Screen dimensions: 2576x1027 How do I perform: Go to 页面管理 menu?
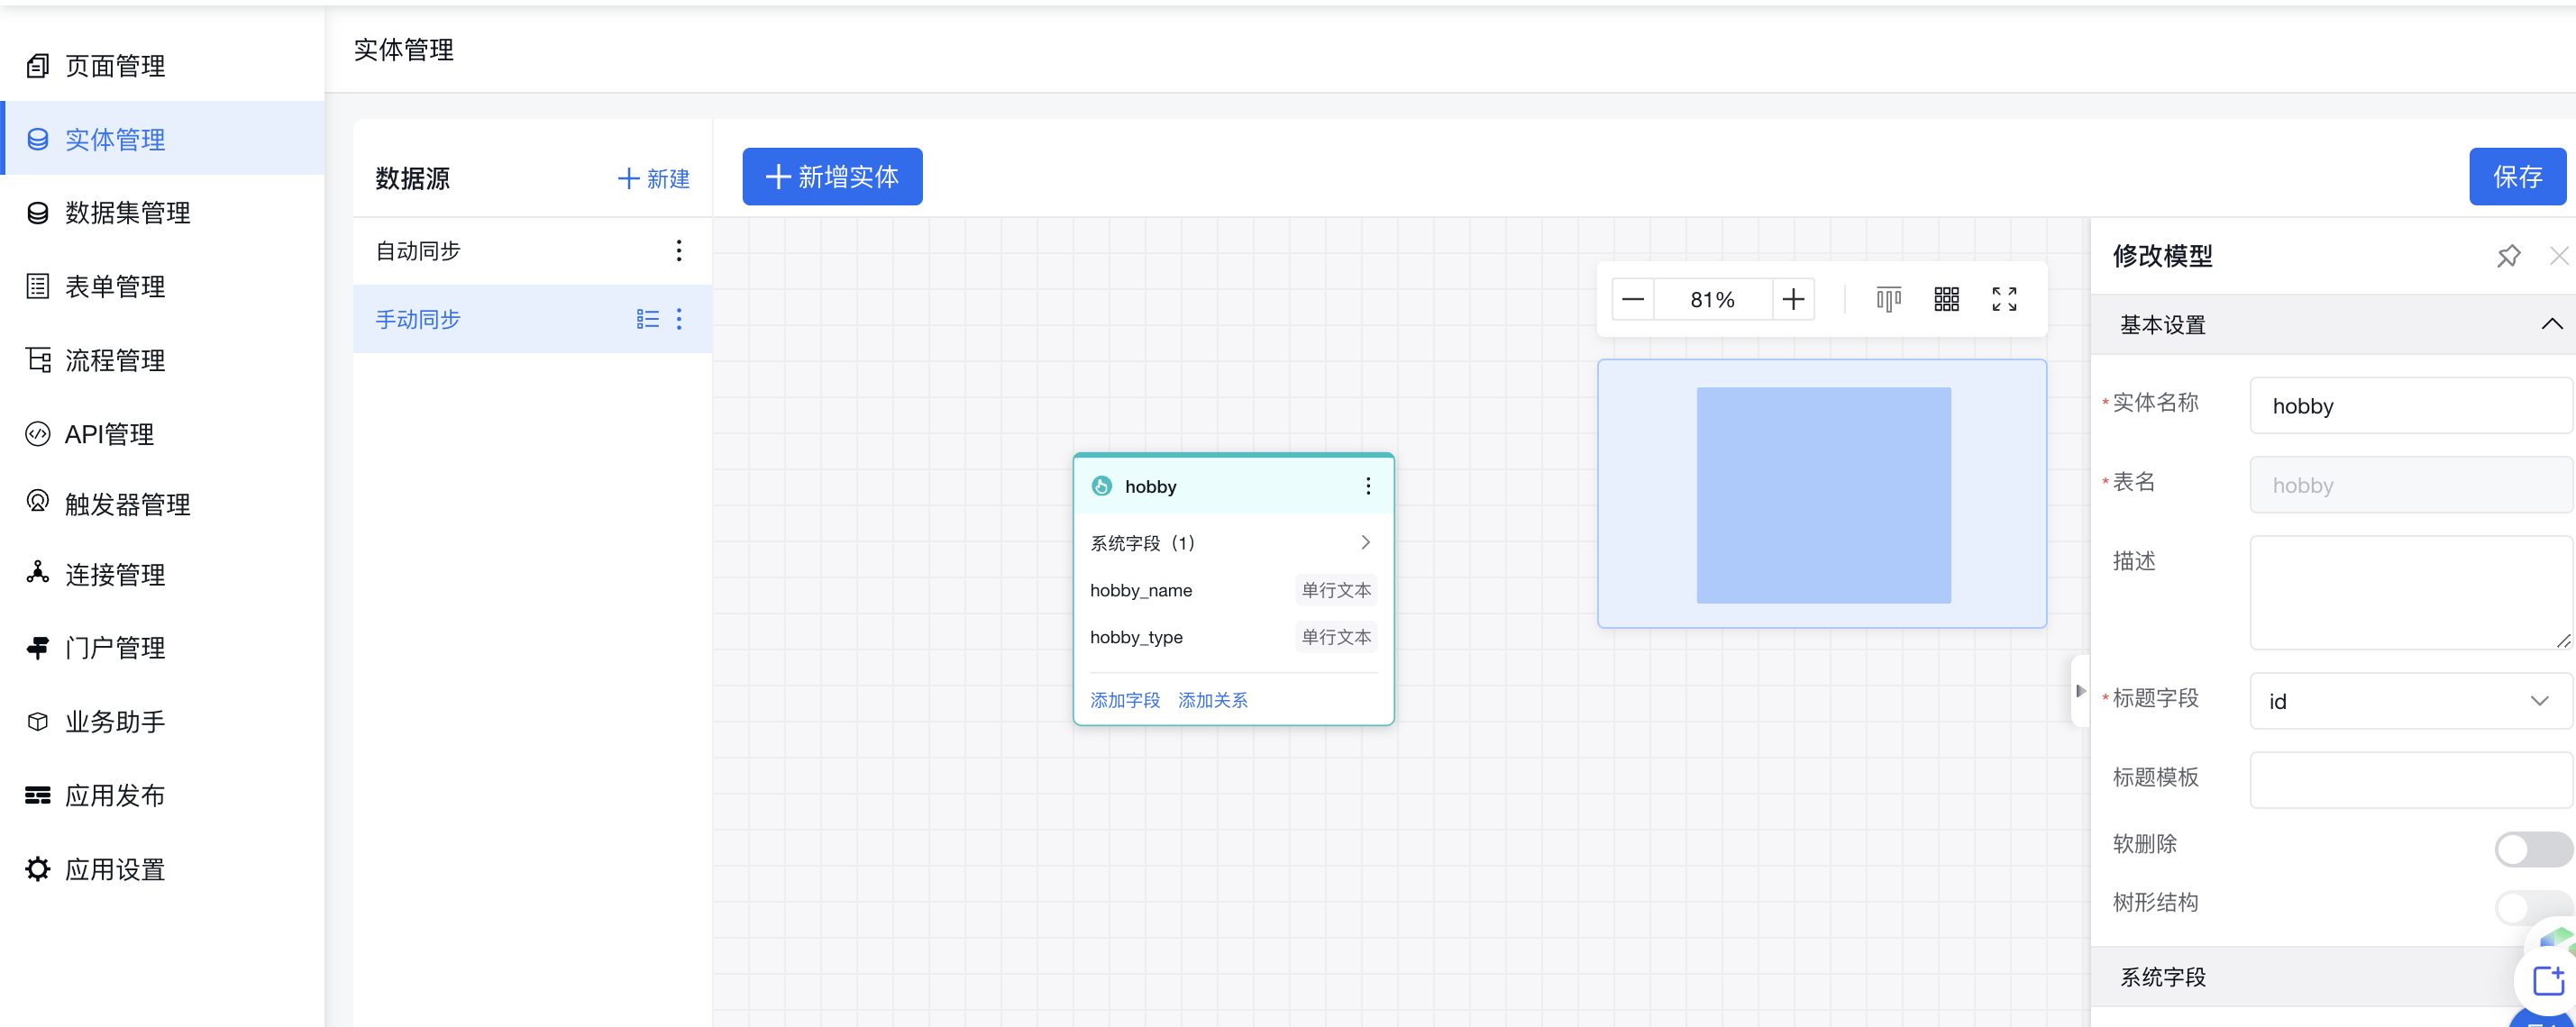(163, 66)
